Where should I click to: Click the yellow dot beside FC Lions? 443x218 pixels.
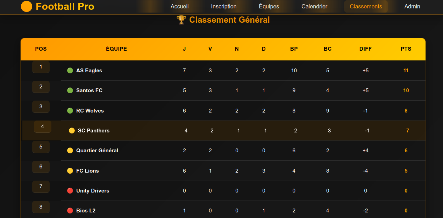pos(70,171)
